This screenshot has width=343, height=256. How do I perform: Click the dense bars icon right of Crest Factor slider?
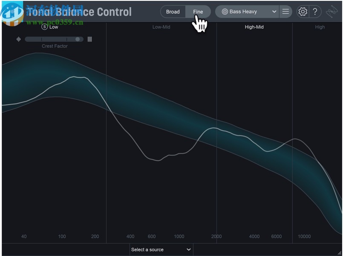coord(89,39)
